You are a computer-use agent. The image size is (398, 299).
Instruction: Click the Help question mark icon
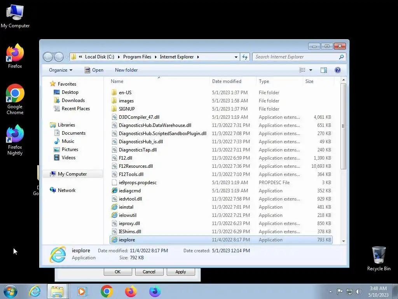(338, 70)
